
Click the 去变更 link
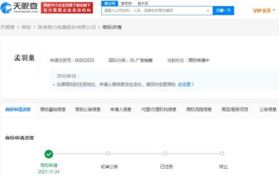(x=186, y=84)
